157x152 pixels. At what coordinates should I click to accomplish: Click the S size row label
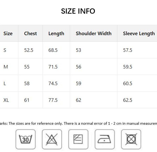(x=5, y=50)
